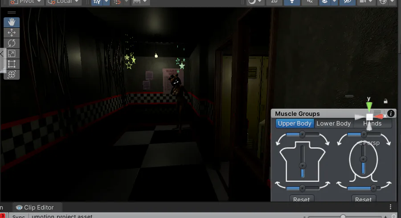Select the combined Transform tool
This screenshot has height=218, width=401.
tap(12, 74)
